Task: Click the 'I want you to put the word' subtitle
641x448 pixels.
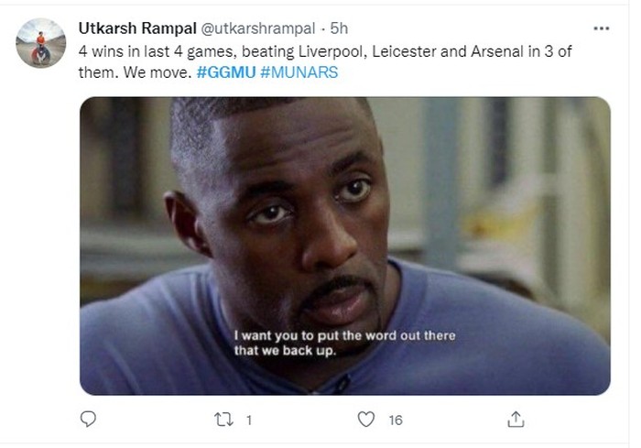Action: [x=344, y=335]
